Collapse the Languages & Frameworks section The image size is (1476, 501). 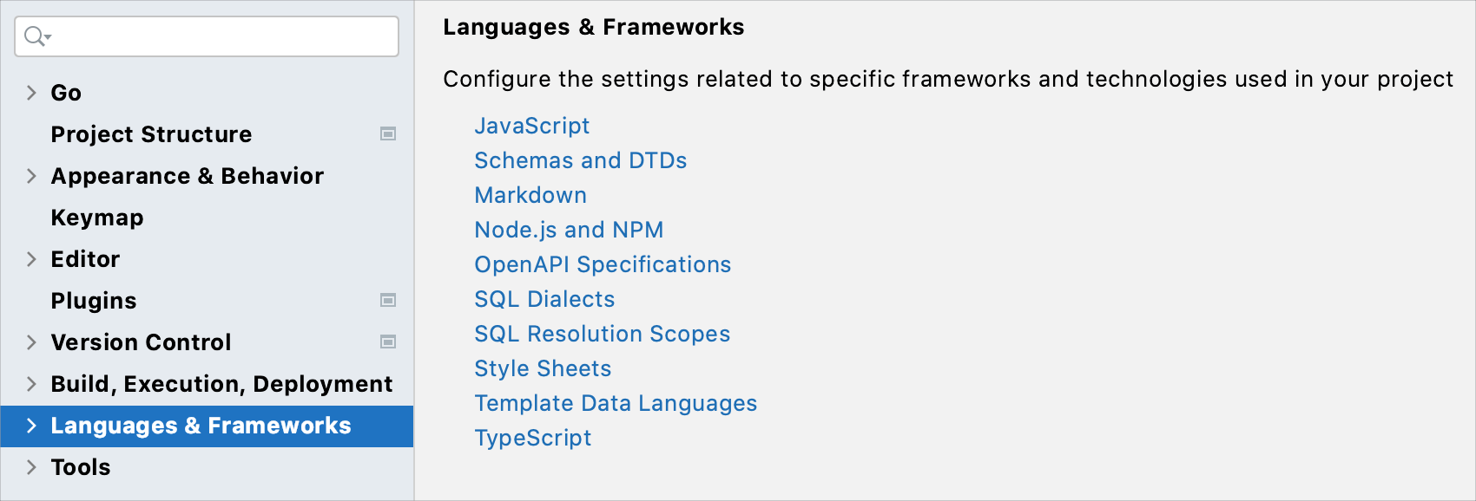click(30, 426)
